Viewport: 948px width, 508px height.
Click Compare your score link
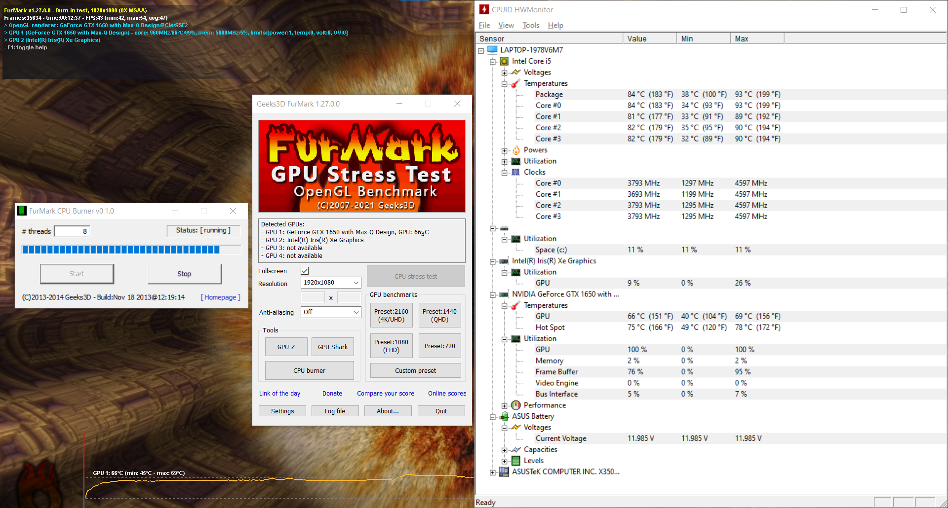coord(386,393)
